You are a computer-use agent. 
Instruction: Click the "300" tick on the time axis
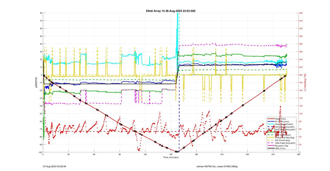[298, 155]
